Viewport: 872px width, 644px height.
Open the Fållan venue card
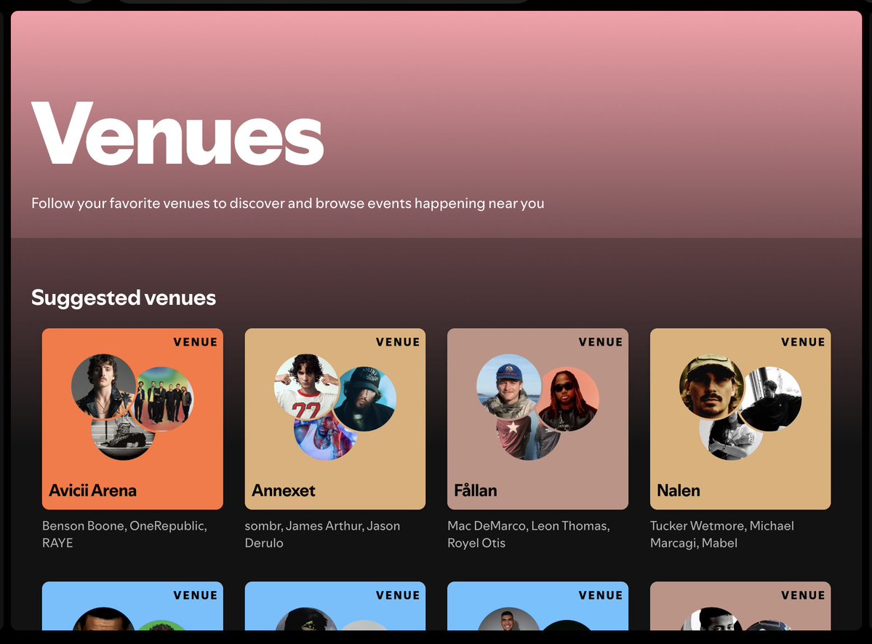pos(537,418)
